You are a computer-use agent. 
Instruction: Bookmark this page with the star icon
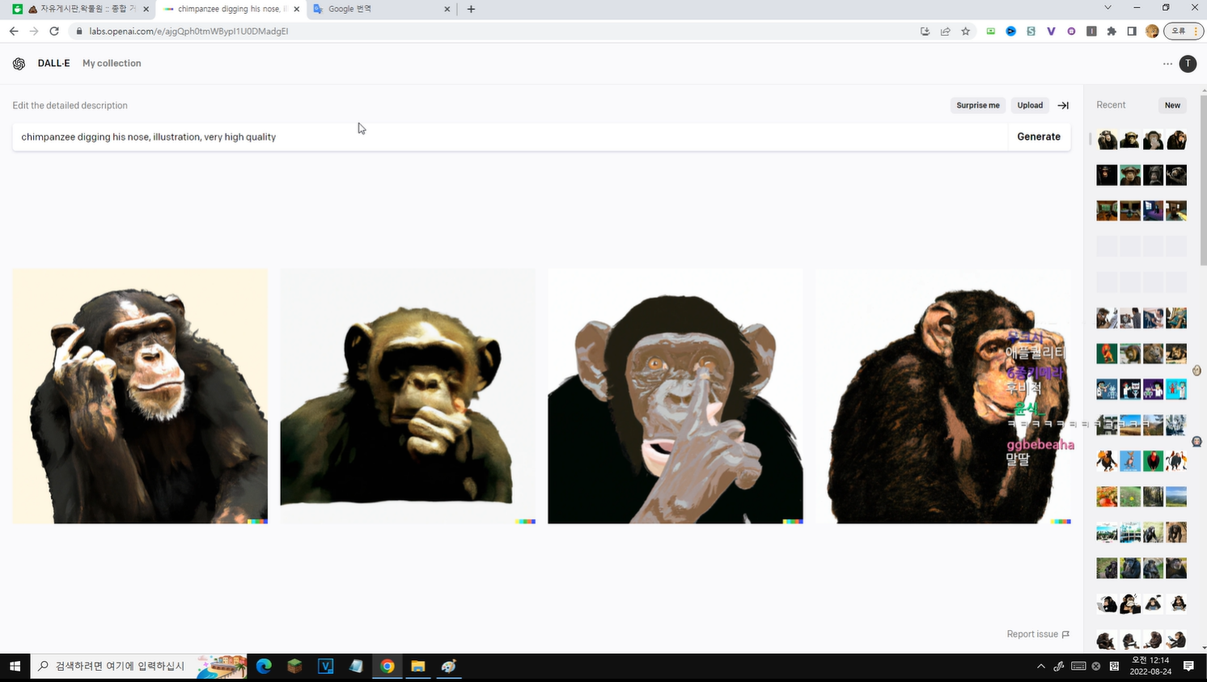coord(965,32)
